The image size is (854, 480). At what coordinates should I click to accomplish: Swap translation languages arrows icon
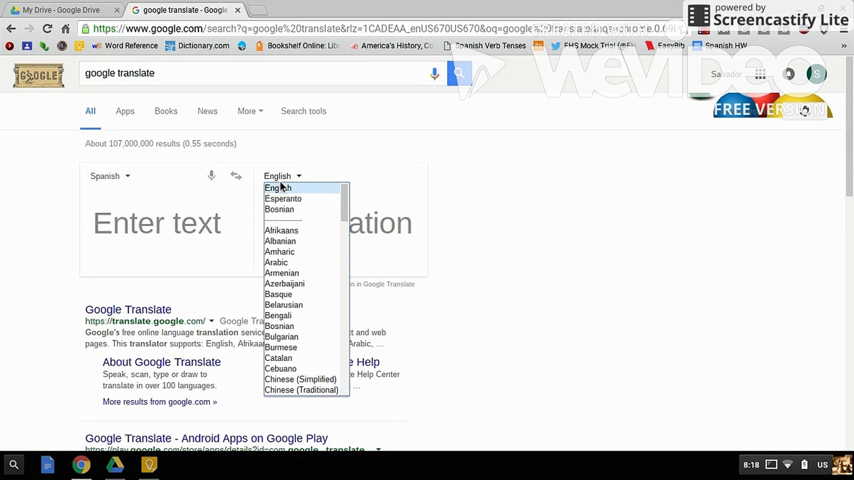[236, 176]
